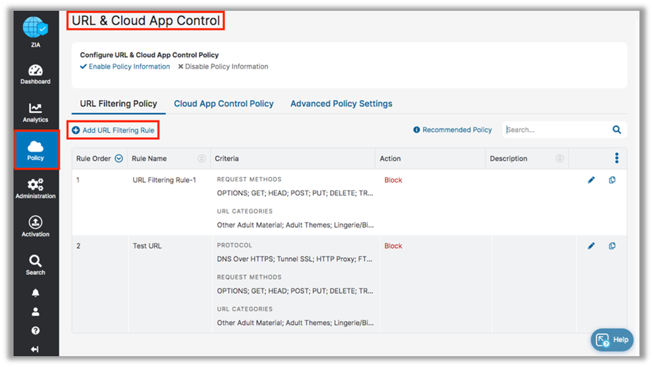653x367 pixels.
Task: Click Rule-1 URL categories Other Adult Material text
Action: 295,225
